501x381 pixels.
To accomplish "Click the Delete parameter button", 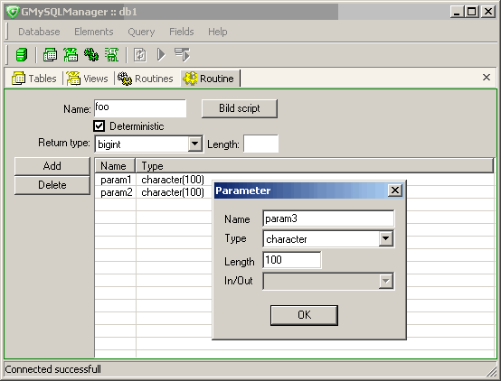I will (52, 185).
